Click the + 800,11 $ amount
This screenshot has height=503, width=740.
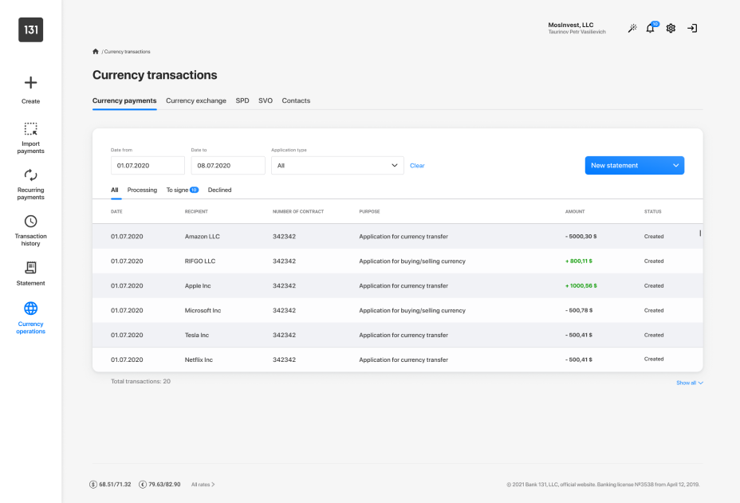tap(579, 261)
